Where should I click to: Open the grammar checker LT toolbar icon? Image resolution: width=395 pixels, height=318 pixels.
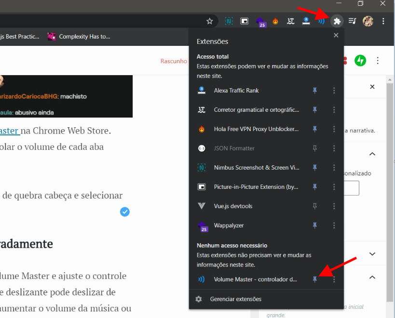(290, 21)
